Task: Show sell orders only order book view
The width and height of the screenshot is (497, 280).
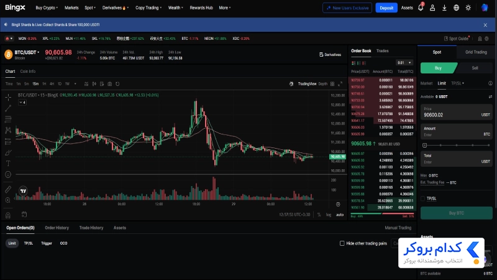Action: [x=364, y=63]
